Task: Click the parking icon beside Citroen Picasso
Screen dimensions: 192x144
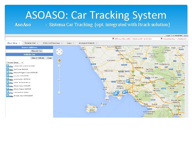Action: [7, 89]
